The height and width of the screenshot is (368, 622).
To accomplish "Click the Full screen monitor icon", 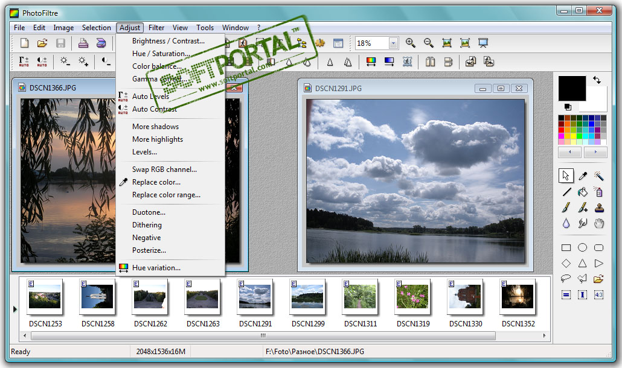I will [483, 43].
